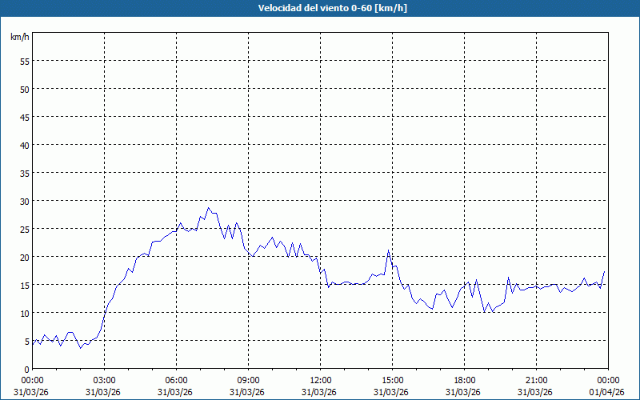Click the highest peak of the wind line
Screen dimensions: 640x400
tap(209, 208)
